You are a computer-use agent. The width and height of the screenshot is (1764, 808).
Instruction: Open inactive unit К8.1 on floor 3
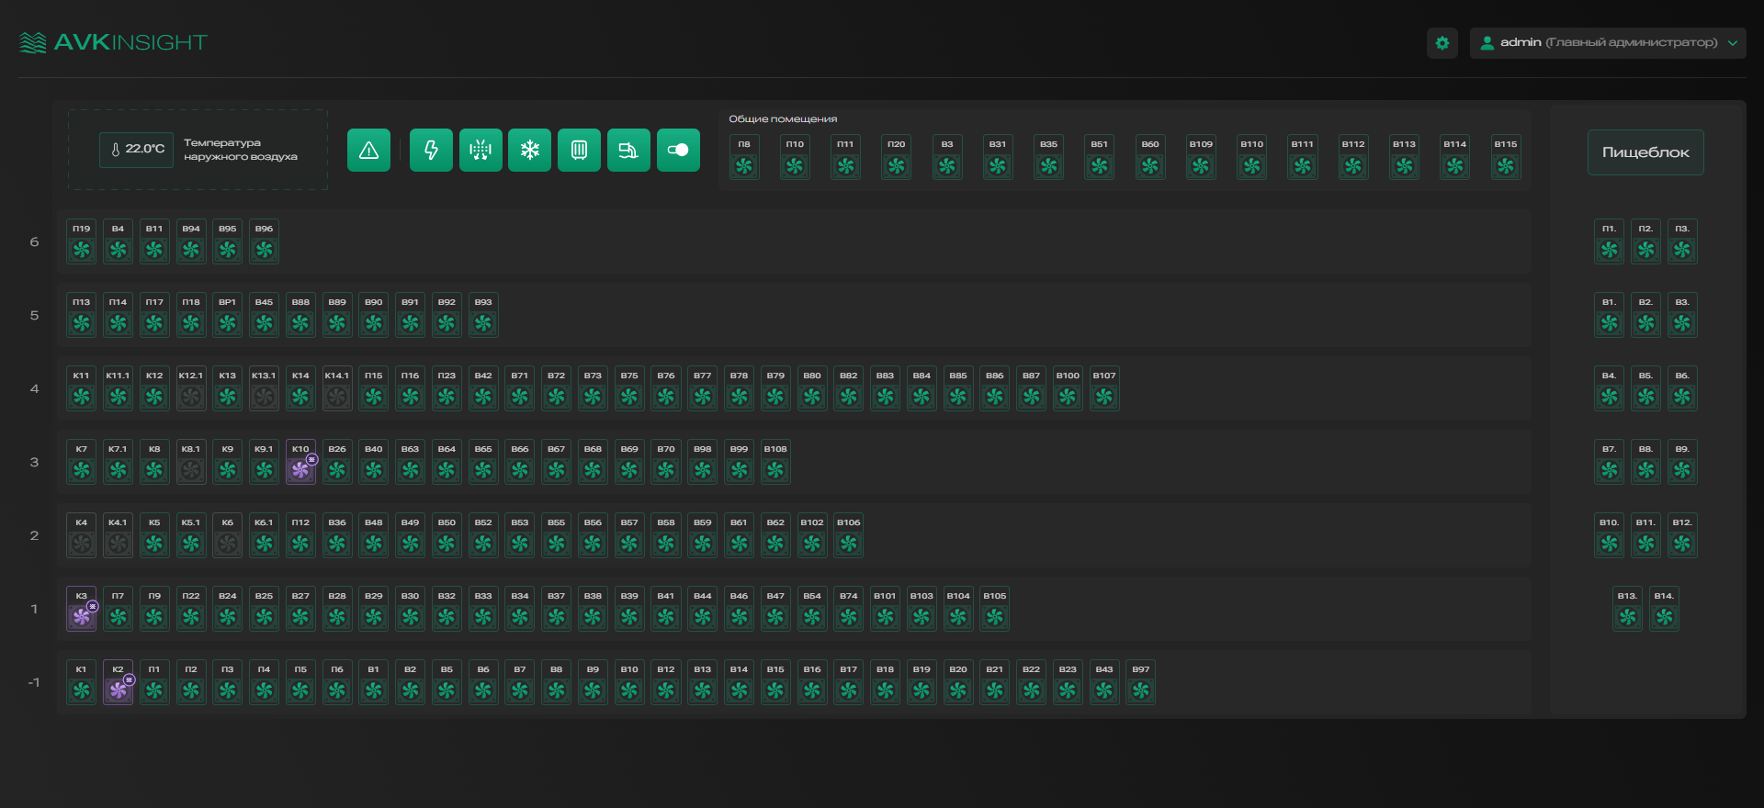[x=191, y=462]
